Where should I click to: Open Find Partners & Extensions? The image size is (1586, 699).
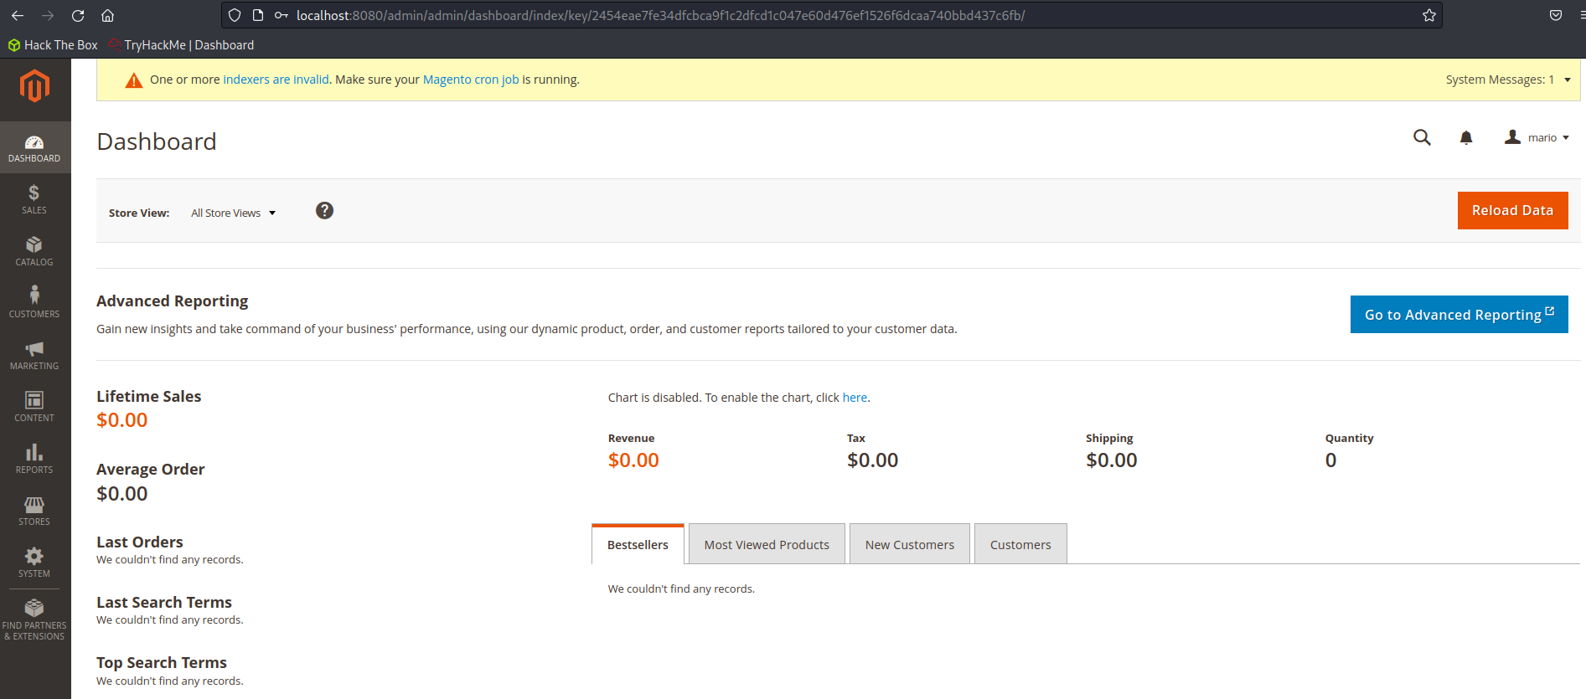point(34,619)
